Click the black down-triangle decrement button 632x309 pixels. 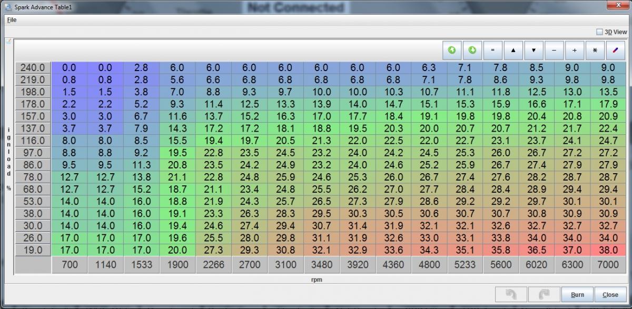(x=534, y=51)
